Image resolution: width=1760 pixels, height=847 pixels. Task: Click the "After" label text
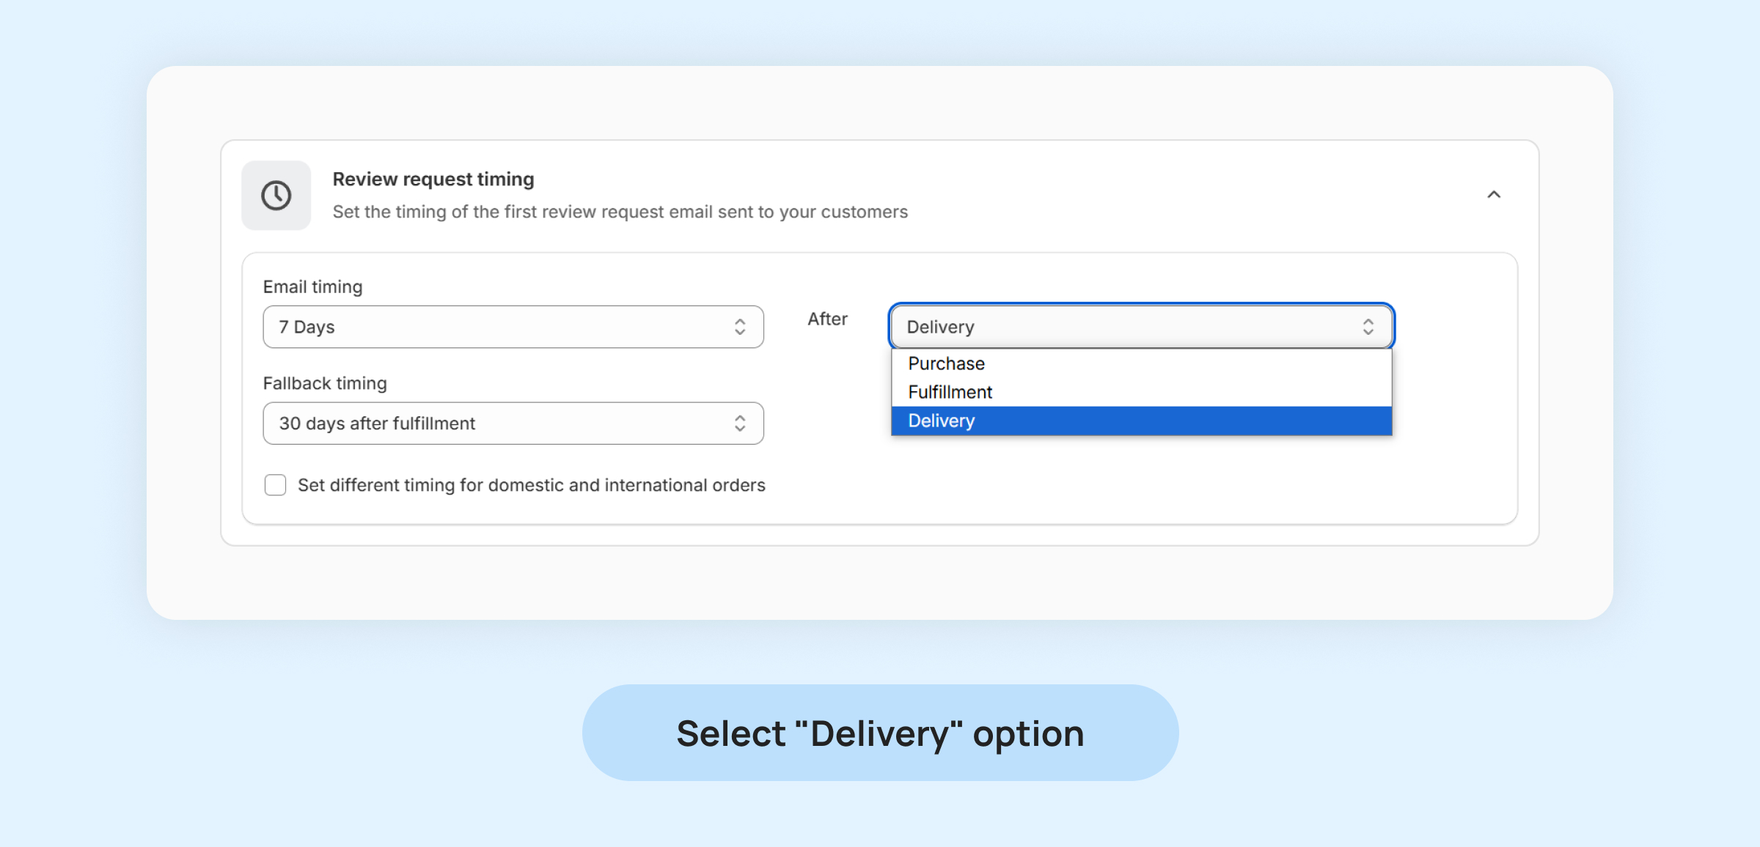click(827, 319)
